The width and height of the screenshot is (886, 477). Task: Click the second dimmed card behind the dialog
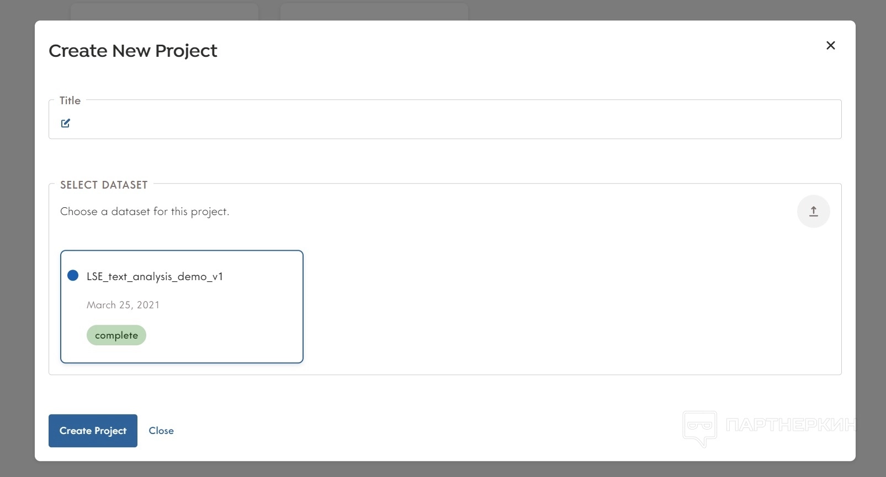374,11
